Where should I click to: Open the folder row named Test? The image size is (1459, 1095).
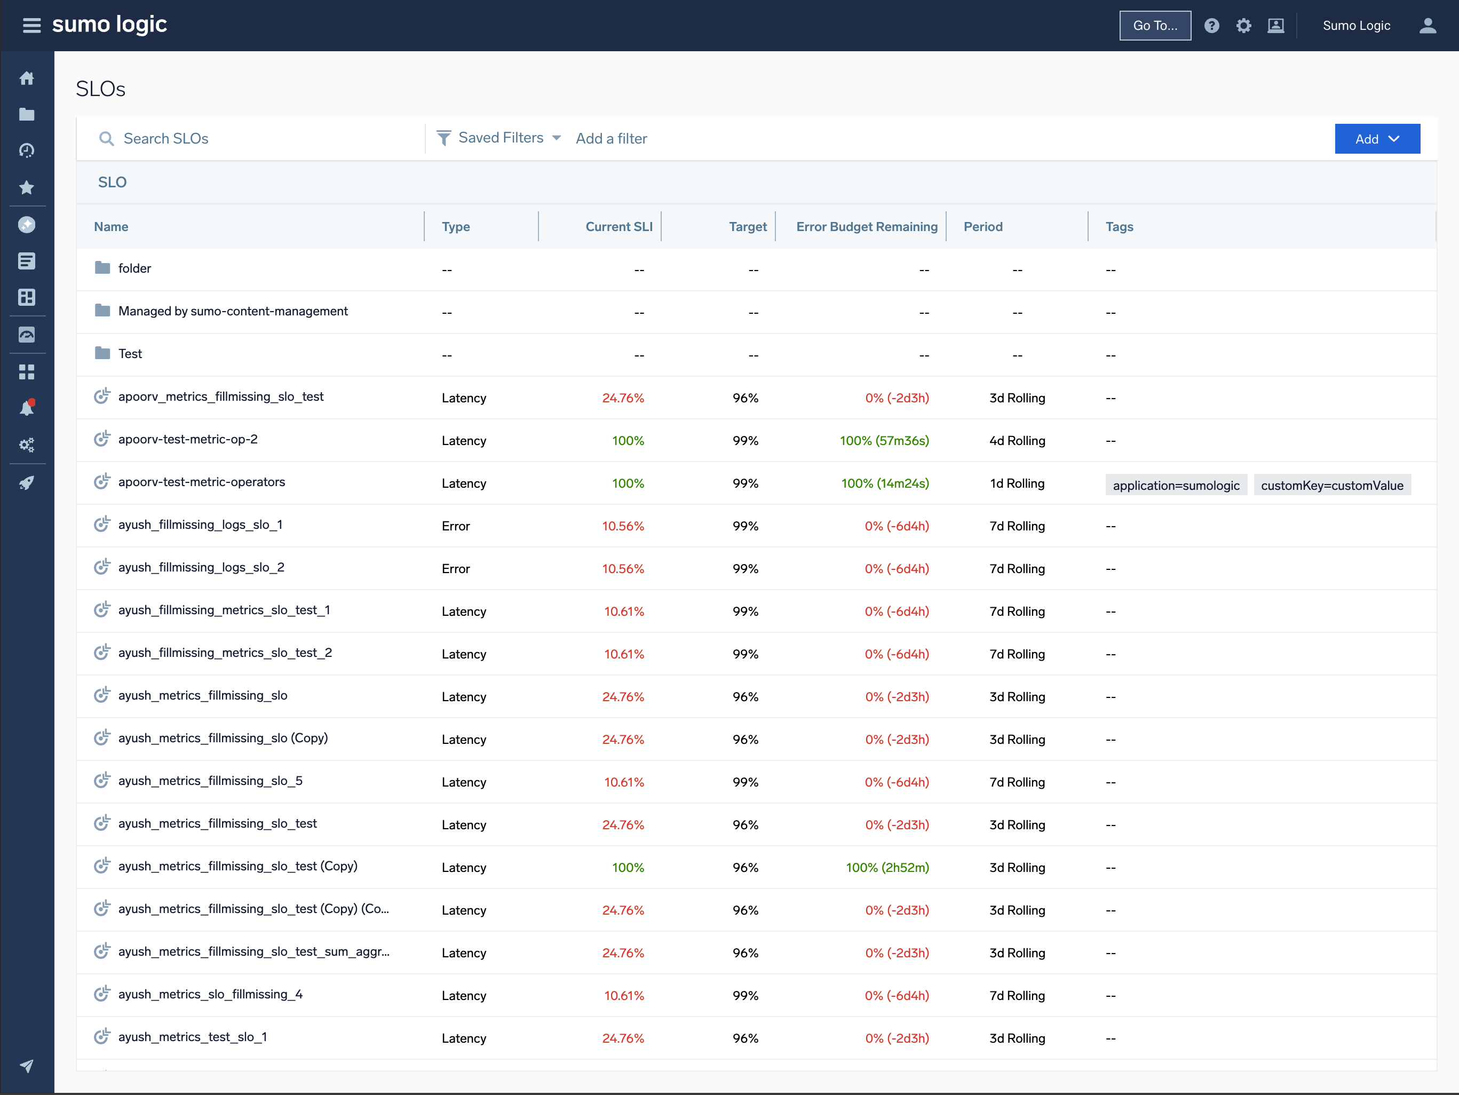pyautogui.click(x=130, y=354)
